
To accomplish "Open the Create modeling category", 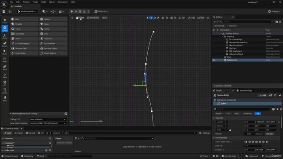I will point(5,28).
